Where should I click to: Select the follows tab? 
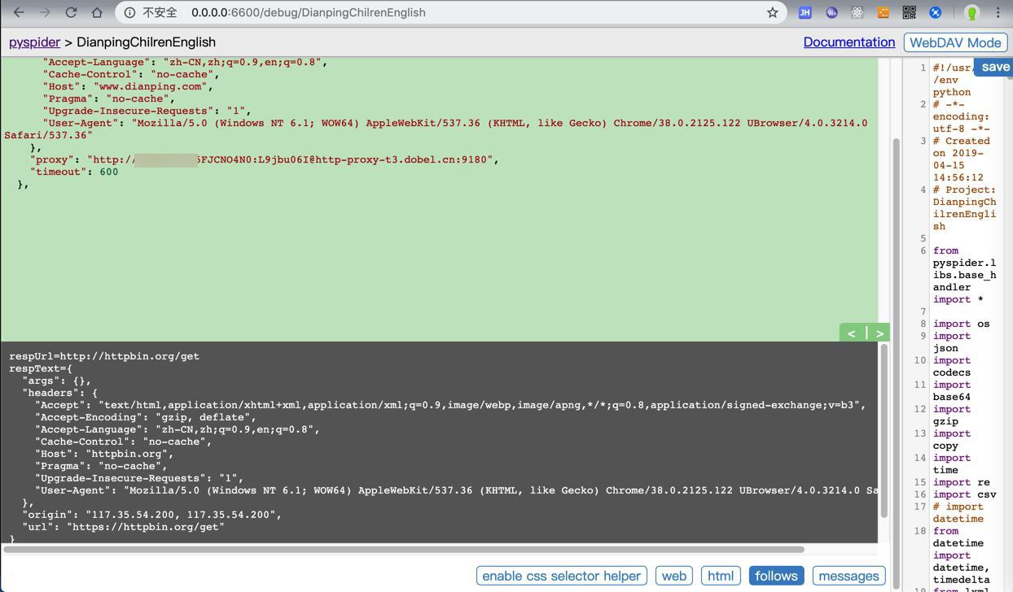tap(776, 576)
